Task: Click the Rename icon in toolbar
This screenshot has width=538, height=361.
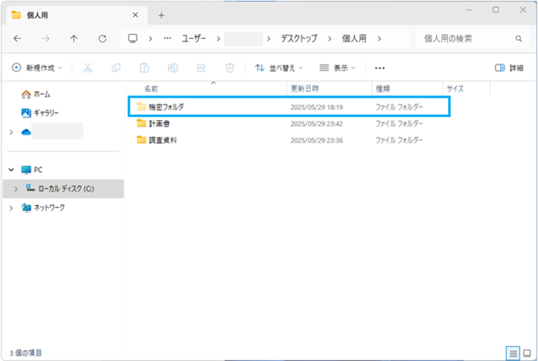Action: (x=173, y=68)
